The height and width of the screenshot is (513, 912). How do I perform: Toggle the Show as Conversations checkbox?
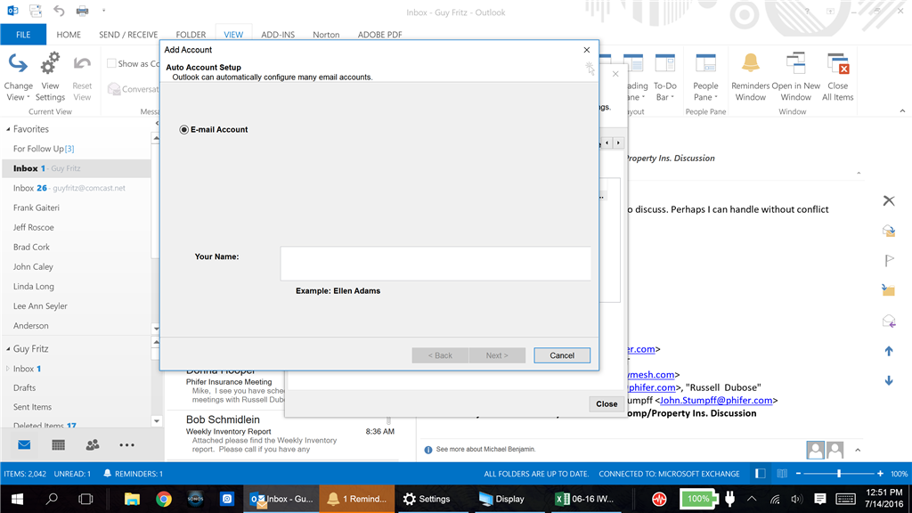[113, 63]
